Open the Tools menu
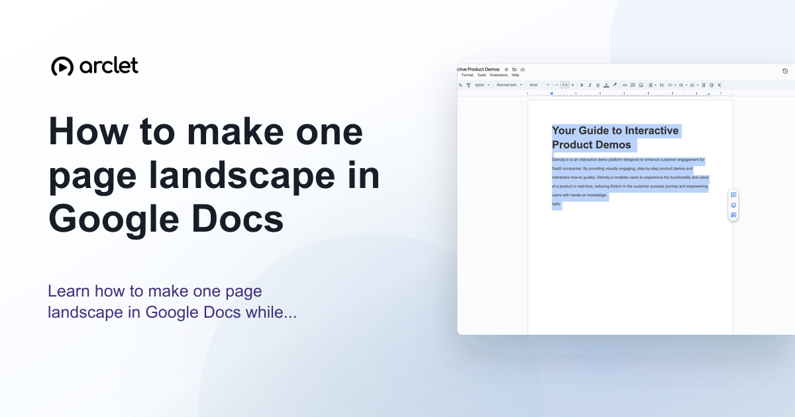This screenshot has width=795, height=417. point(482,75)
